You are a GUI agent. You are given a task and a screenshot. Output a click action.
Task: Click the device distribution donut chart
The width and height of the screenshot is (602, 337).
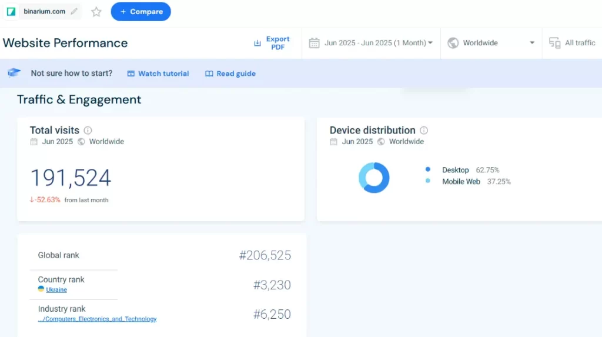coord(374,178)
